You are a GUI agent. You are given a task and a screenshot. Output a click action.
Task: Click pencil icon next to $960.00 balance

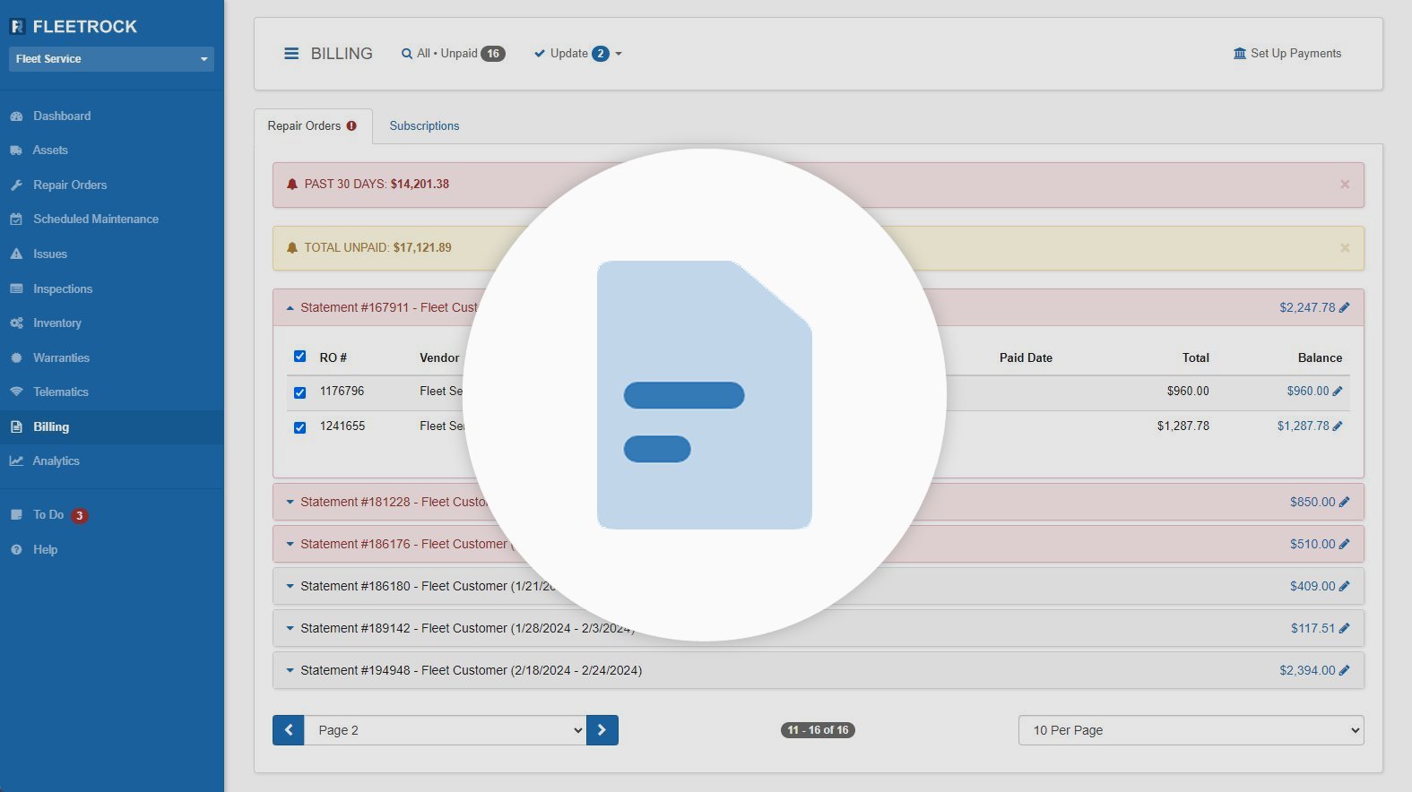1338,392
